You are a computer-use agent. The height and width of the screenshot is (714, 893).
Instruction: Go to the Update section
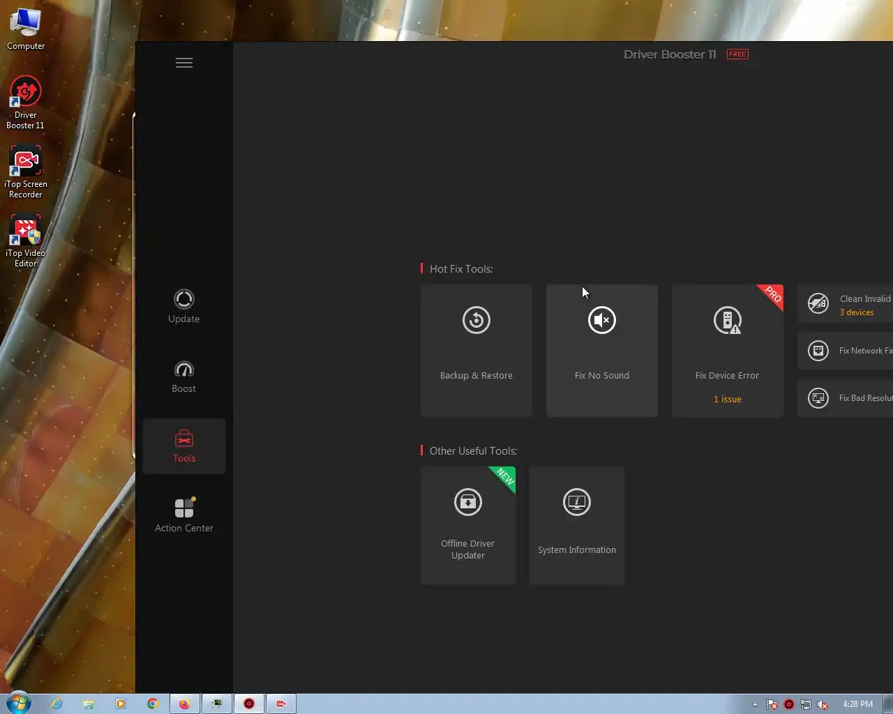[184, 307]
